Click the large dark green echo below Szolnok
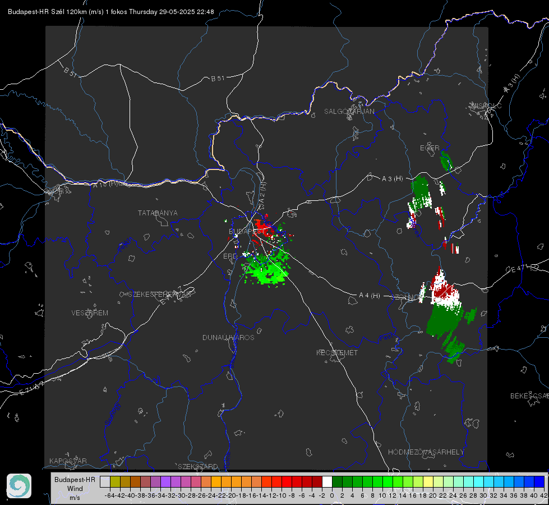549x505 pixels. point(444,320)
